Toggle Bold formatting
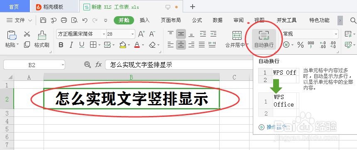This screenshot has height=150, width=357. pos(61,45)
